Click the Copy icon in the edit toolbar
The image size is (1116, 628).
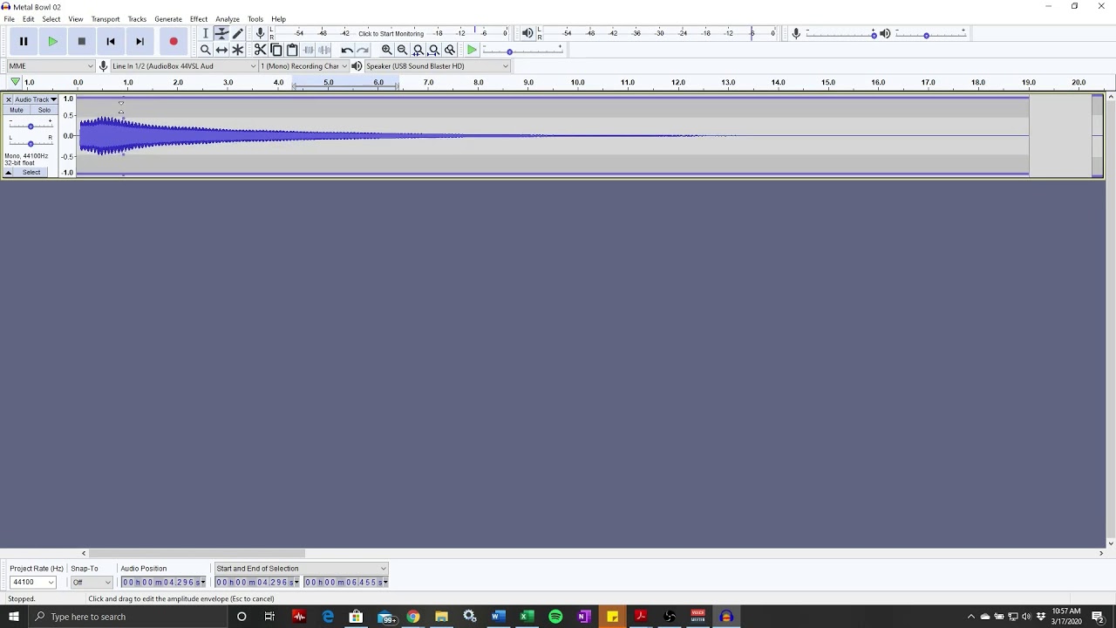pyautogui.click(x=276, y=50)
